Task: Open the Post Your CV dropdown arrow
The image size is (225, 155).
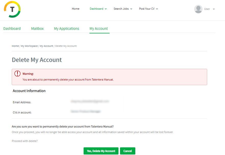Action: point(157,9)
